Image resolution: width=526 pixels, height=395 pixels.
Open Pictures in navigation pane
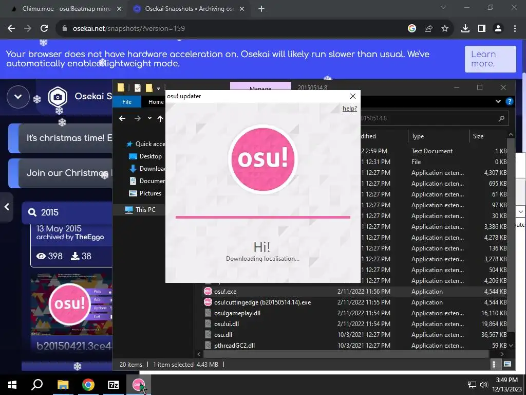click(x=145, y=193)
